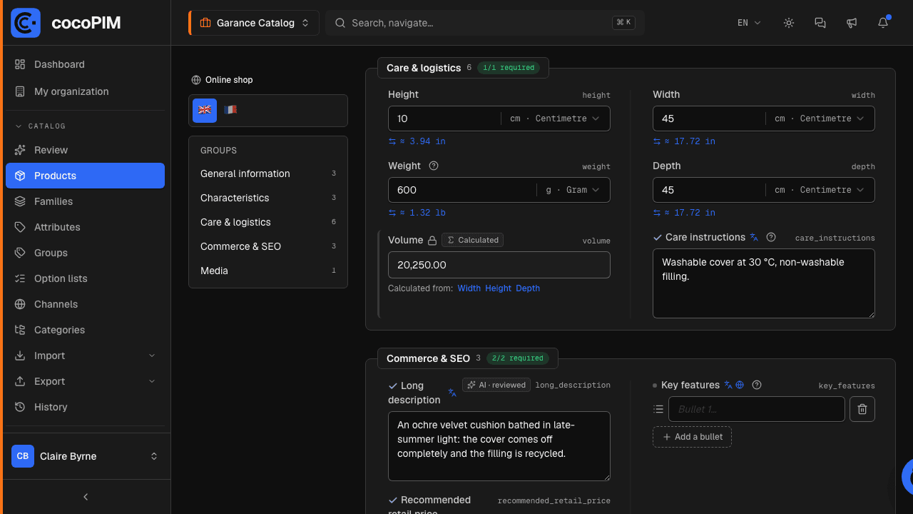Click the Width link under Calculated from
Viewport: 913px width, 514px height.
point(469,288)
